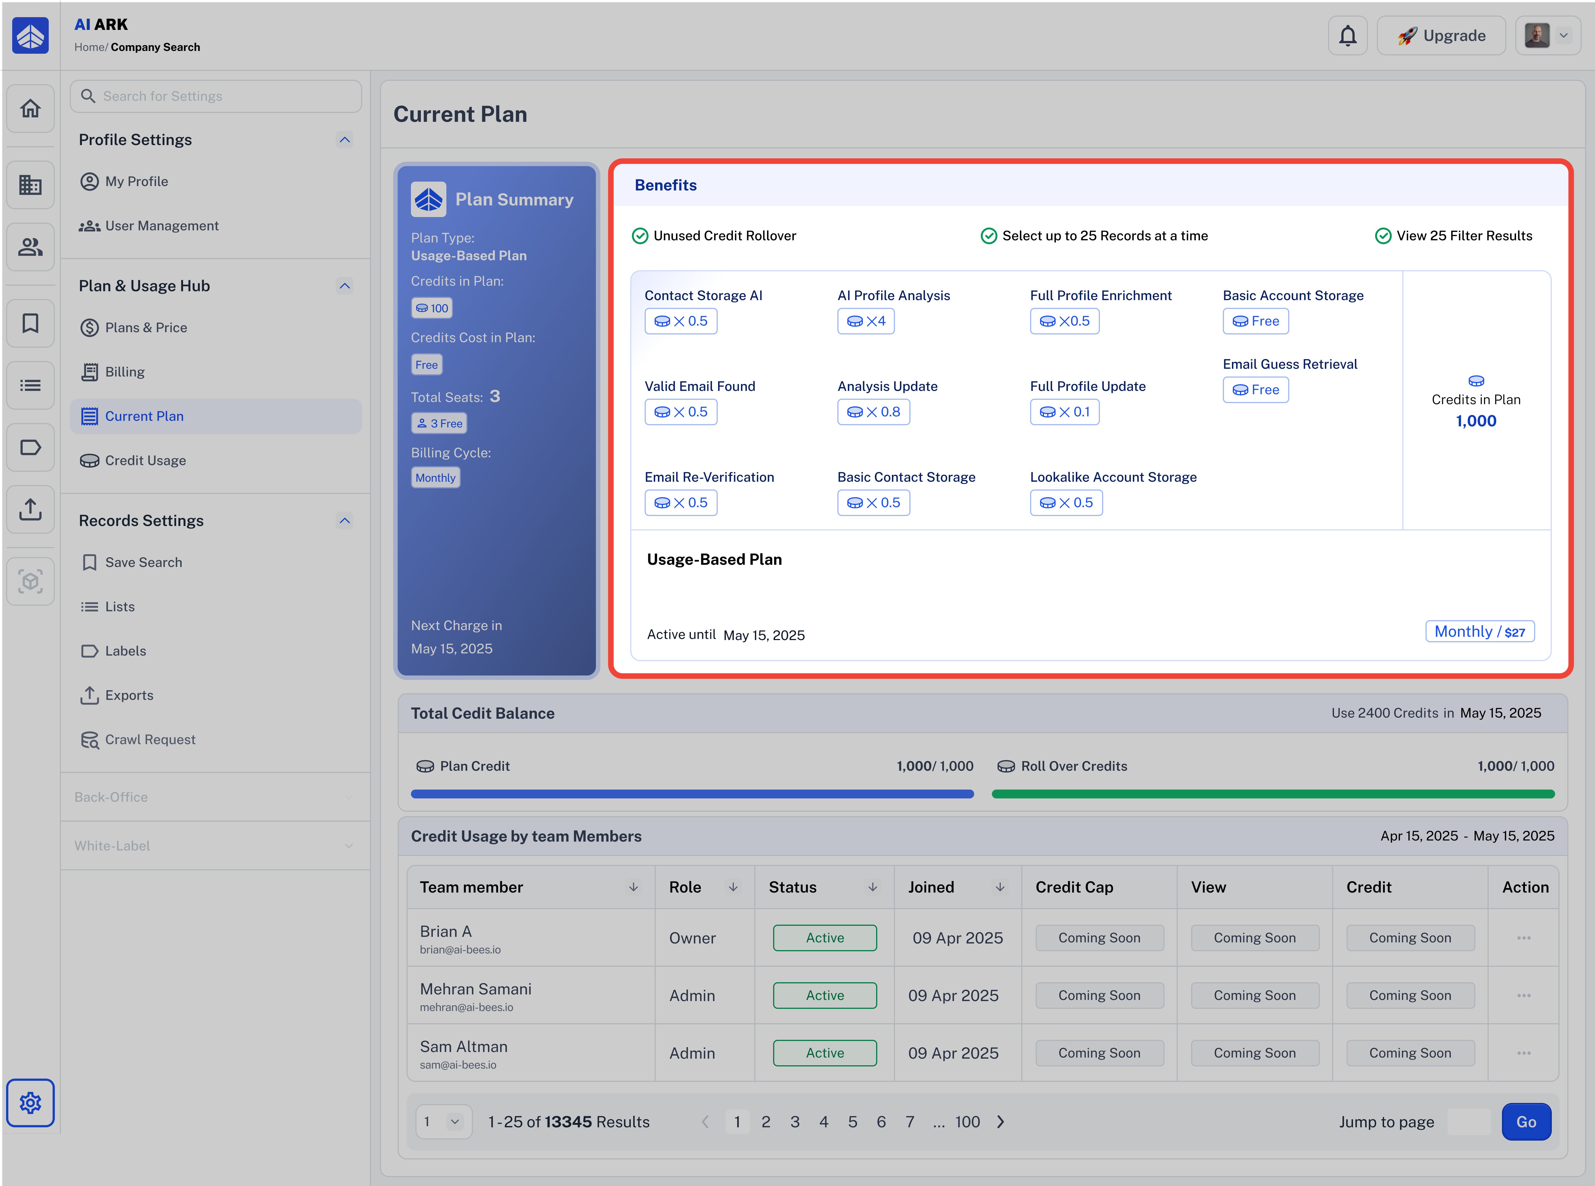
Task: Open the upload export icon in rail
Action: point(30,509)
